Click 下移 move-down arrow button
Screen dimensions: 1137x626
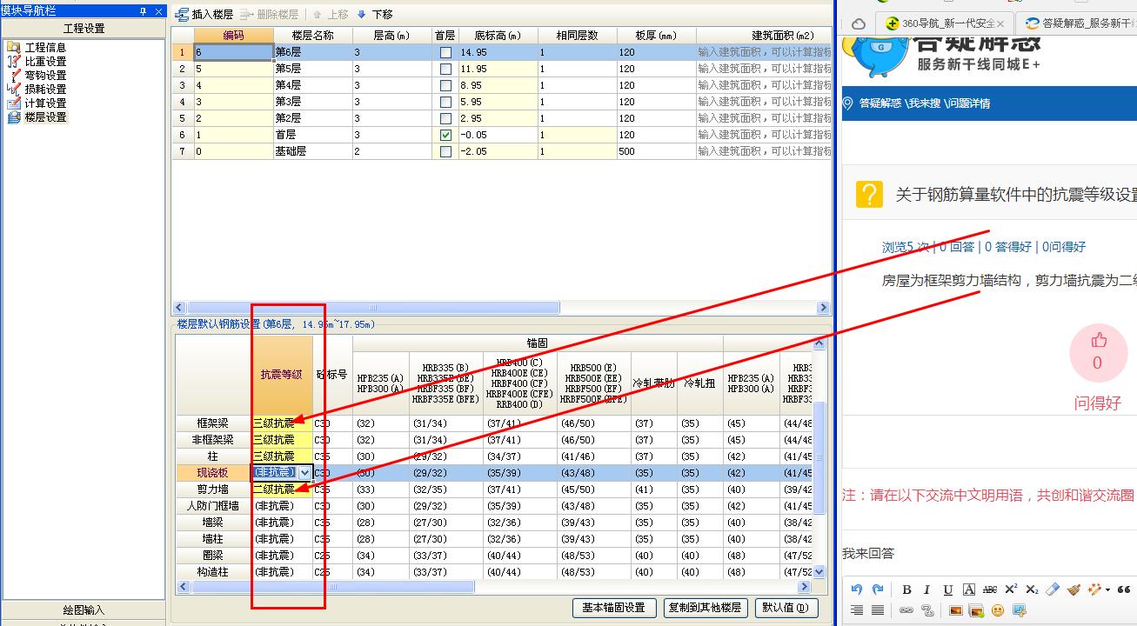pos(375,15)
